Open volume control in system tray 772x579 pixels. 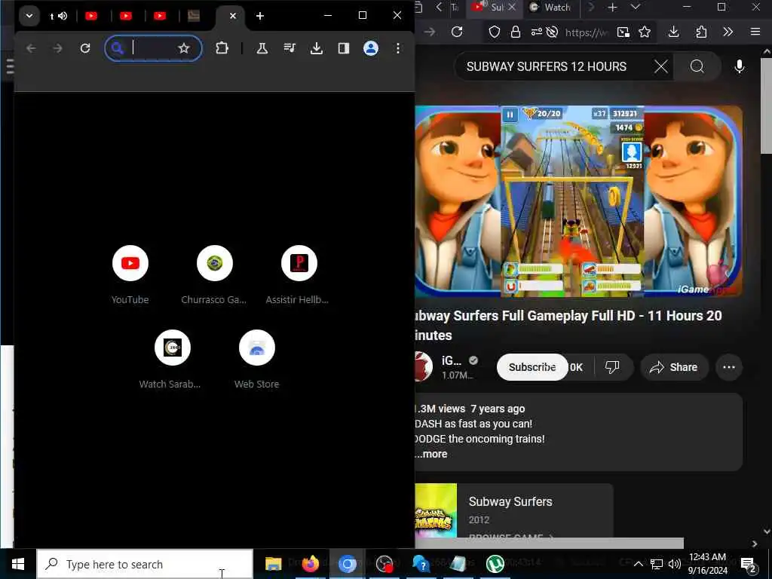pos(675,564)
